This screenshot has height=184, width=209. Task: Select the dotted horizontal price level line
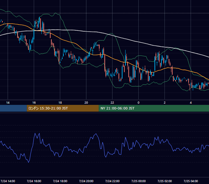tap(104, 13)
